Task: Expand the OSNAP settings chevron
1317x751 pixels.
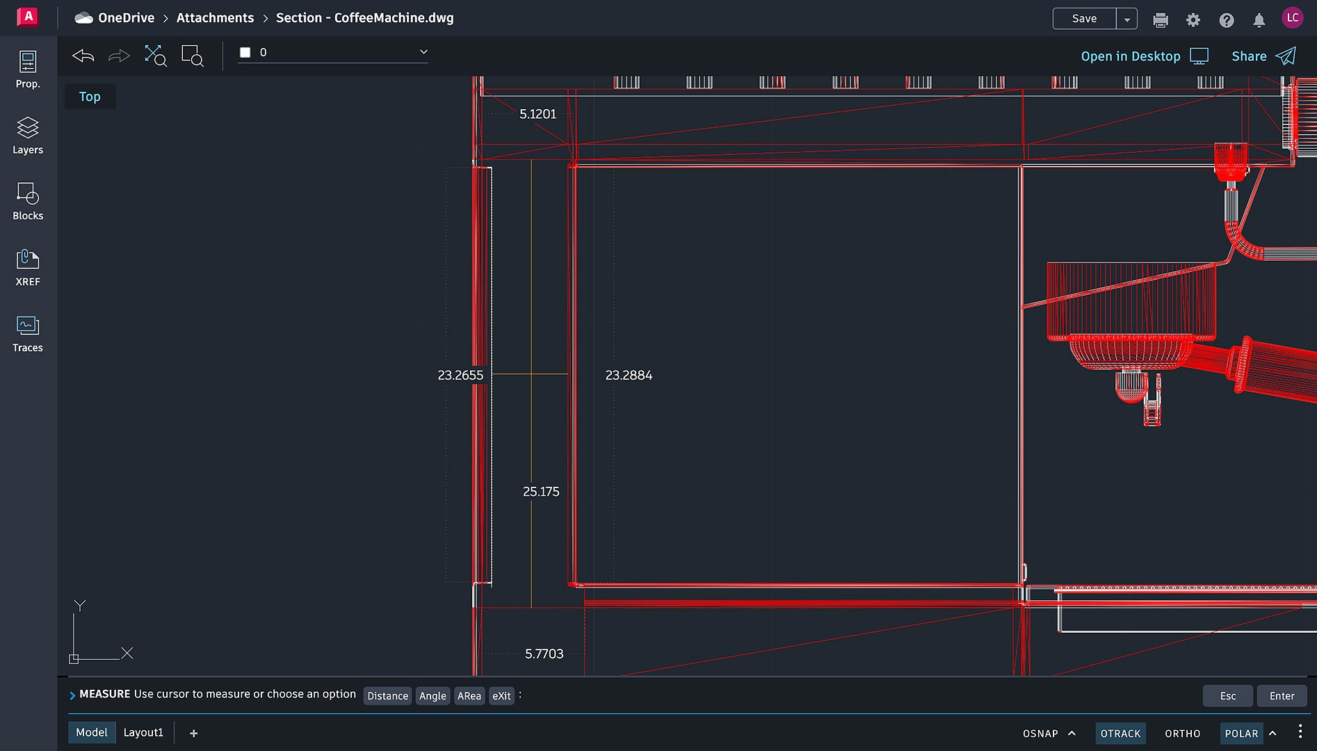Action: 1072,733
